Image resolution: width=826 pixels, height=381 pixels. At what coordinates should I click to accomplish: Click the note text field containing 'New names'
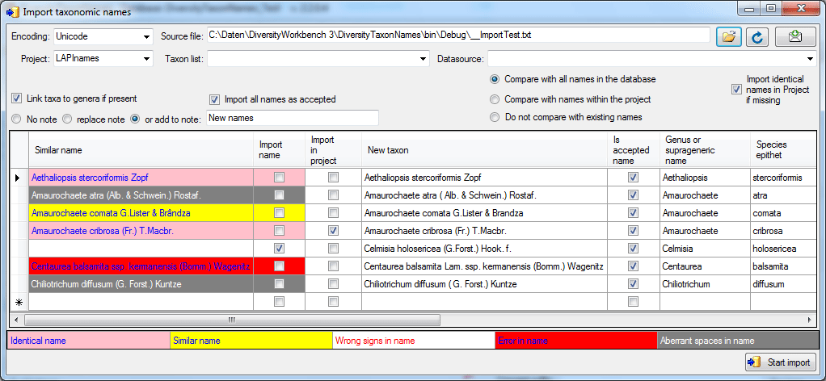pos(292,118)
